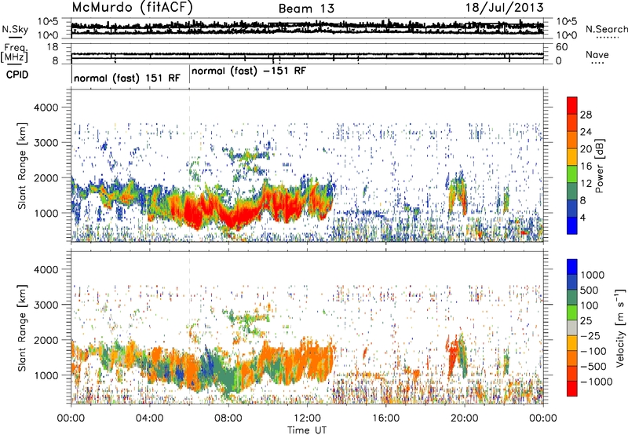Click the 'CPID' row label

(x=17, y=75)
